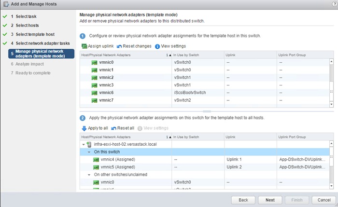This screenshot has width=338, height=207.
Task: Click bottom table scrollbar down arrow
Action: click(331, 186)
